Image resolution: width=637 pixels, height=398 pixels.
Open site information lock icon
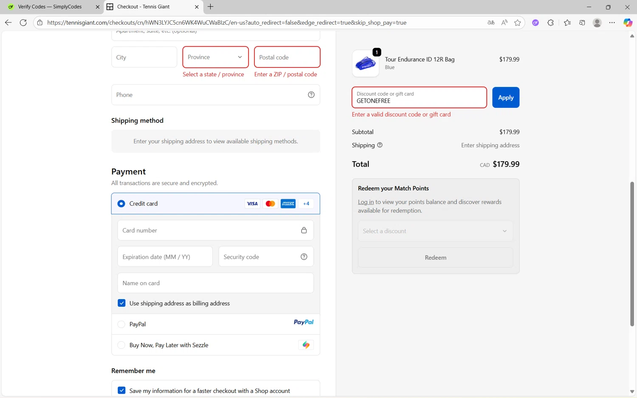pyautogui.click(x=40, y=22)
